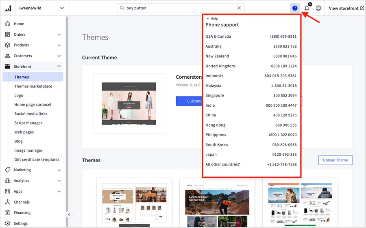Collapse the Storefront menu chevron

tap(59, 66)
